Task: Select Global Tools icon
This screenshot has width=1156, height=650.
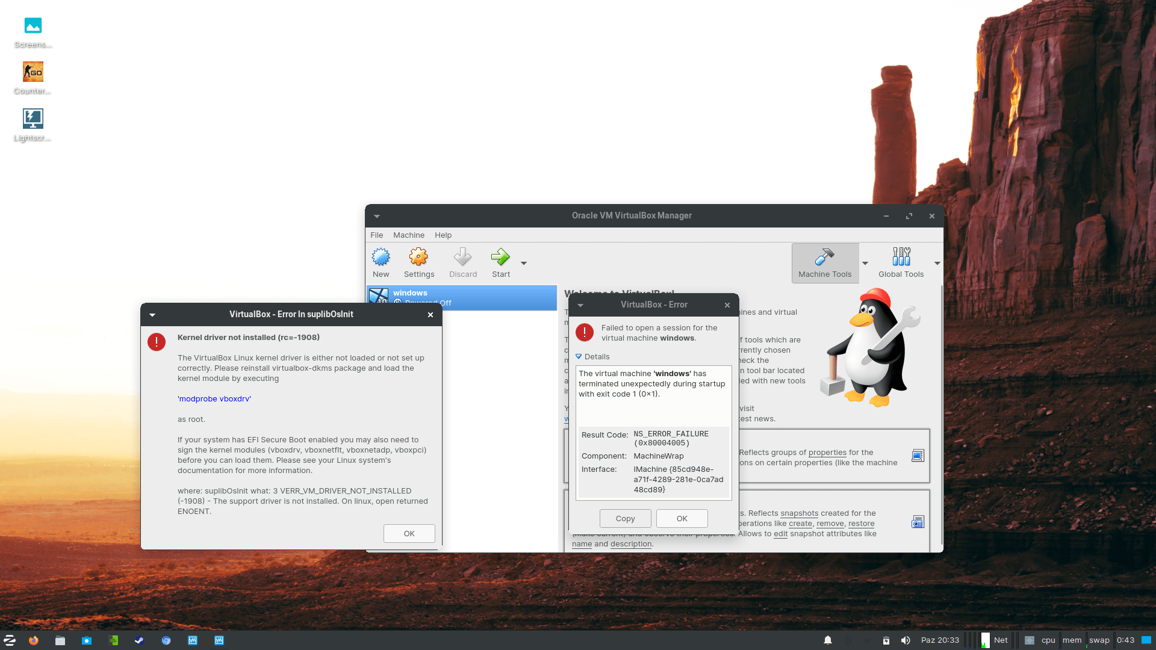Action: pyautogui.click(x=901, y=258)
